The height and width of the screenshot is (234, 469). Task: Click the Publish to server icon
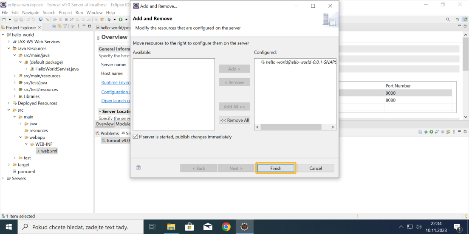(448, 132)
